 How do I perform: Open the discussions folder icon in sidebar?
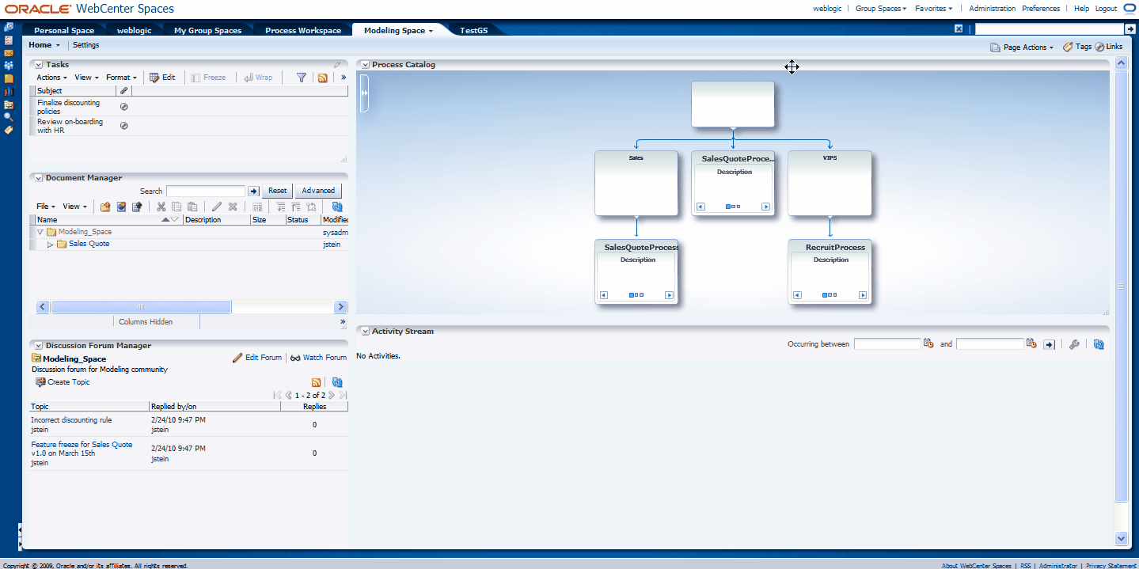[9, 104]
